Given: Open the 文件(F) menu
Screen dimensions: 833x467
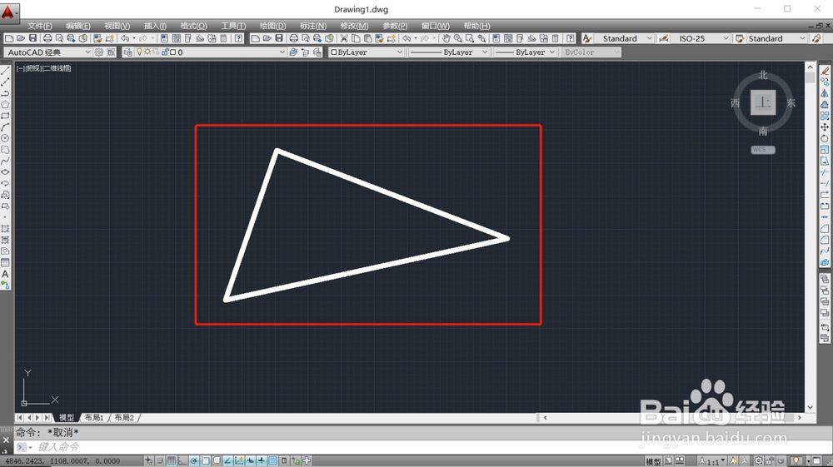Looking at the screenshot, I should pyautogui.click(x=40, y=26).
